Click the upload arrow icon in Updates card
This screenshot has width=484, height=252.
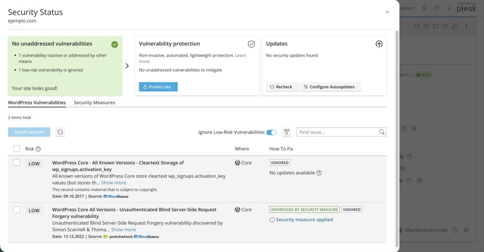click(379, 44)
